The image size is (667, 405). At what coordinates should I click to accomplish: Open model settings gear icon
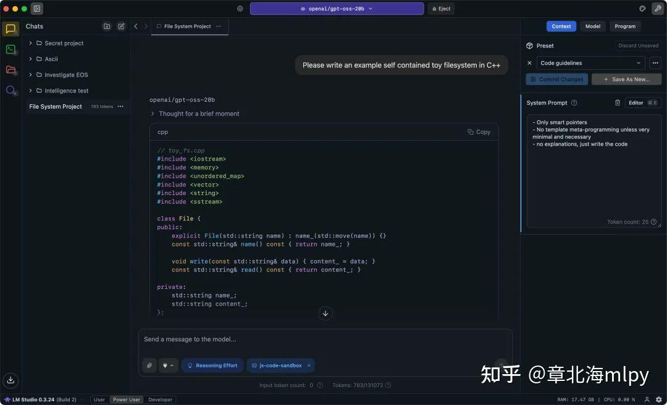[240, 9]
